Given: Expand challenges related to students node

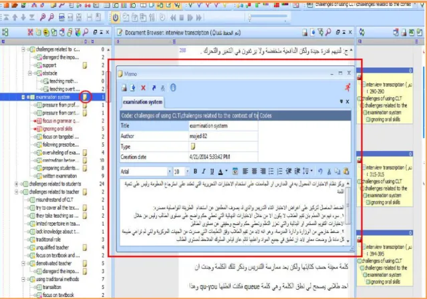Looking at the screenshot, I should point(16,184).
